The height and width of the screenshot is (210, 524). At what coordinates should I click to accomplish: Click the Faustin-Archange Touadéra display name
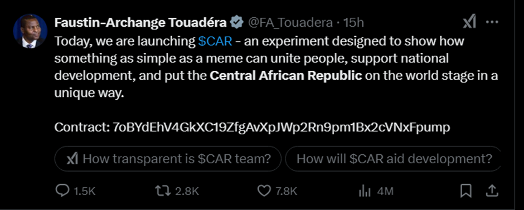(x=140, y=22)
